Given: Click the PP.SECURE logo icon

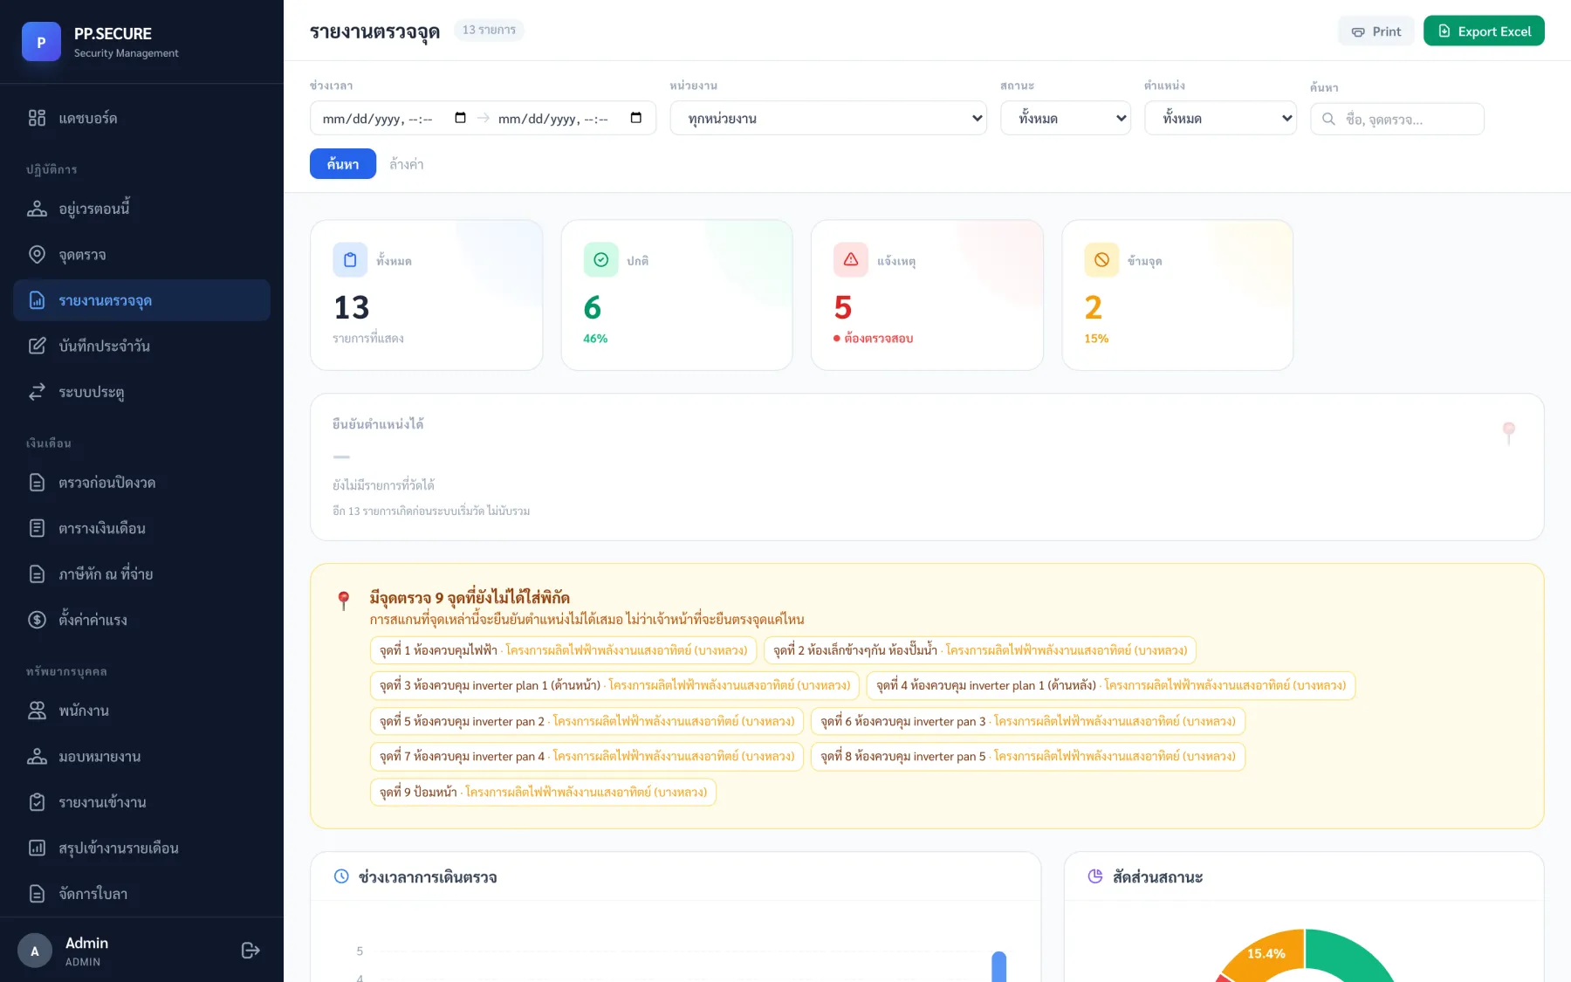Looking at the screenshot, I should coord(41,42).
